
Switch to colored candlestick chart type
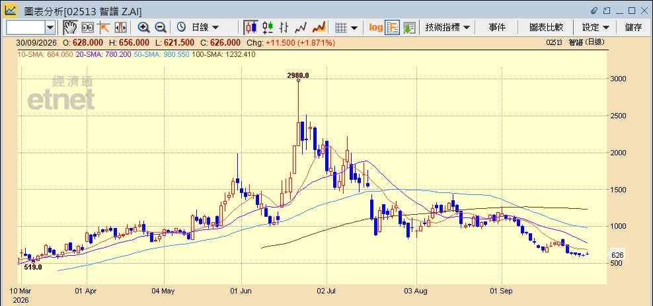(268, 28)
